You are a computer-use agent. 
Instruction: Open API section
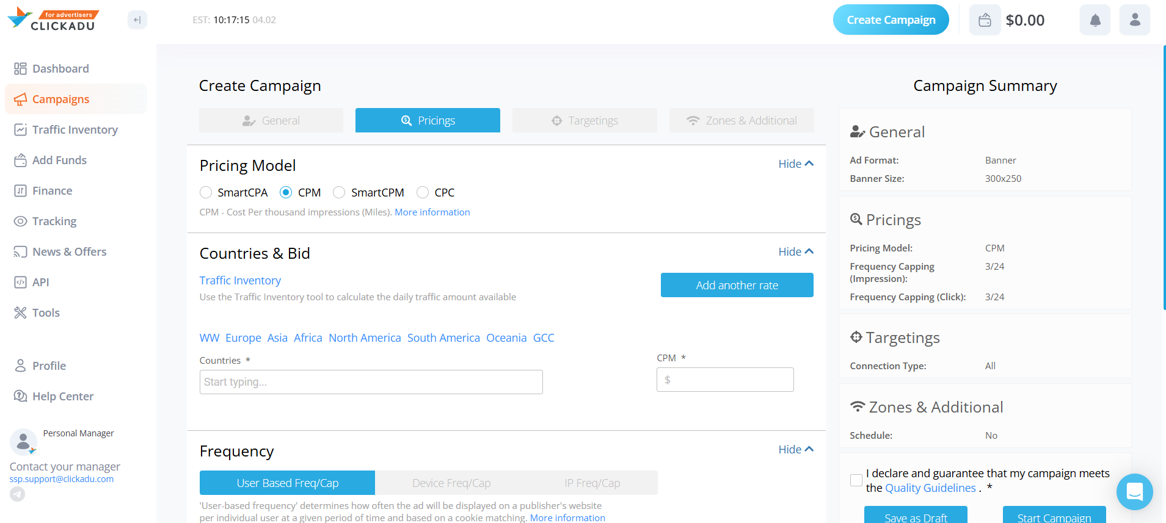pos(40,282)
